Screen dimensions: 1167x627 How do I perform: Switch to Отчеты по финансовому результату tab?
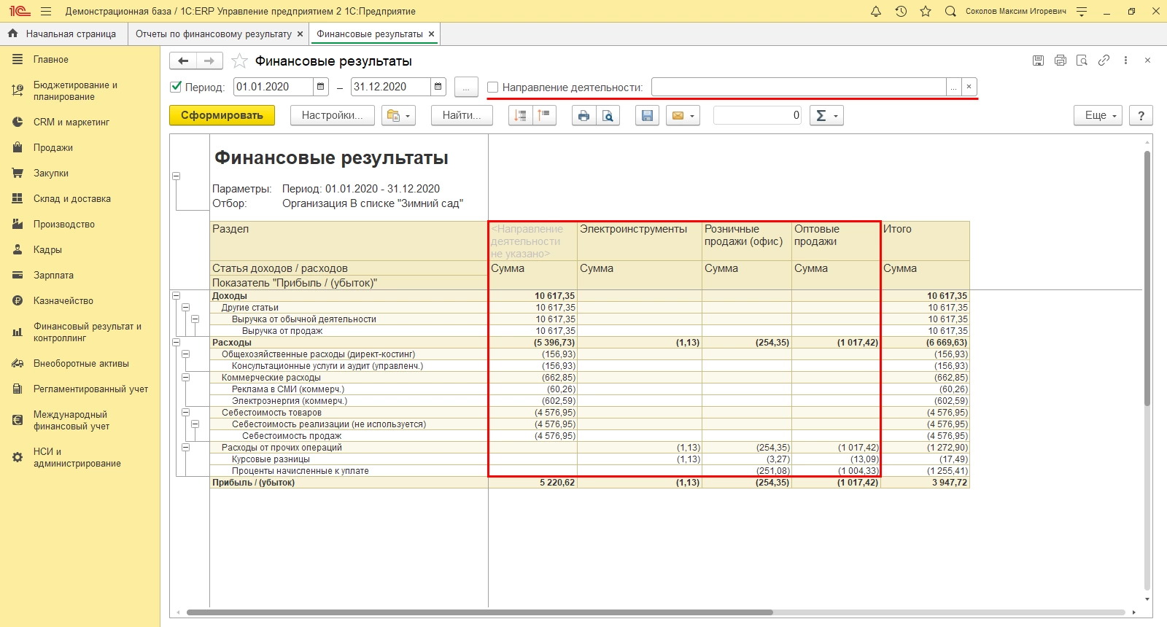point(213,34)
